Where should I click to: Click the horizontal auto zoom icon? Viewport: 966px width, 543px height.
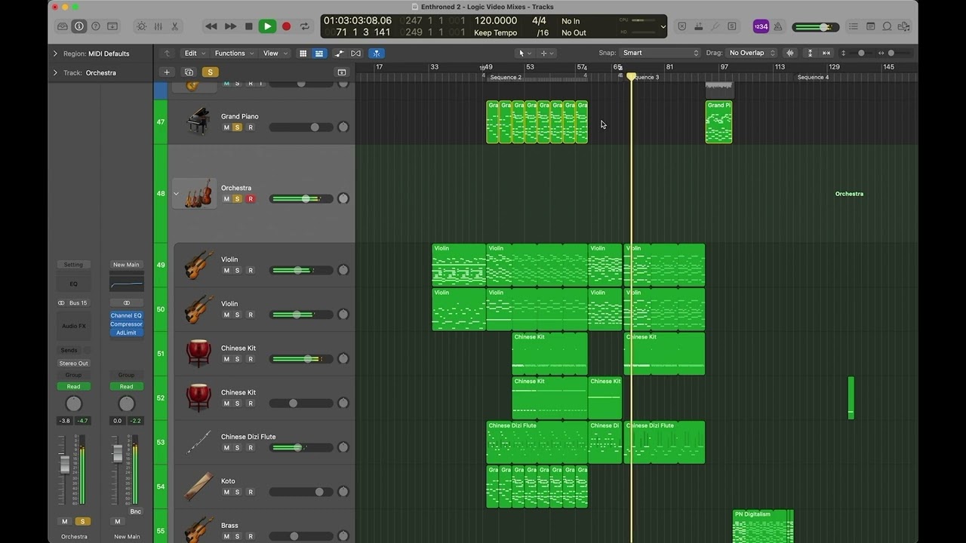[x=826, y=53]
